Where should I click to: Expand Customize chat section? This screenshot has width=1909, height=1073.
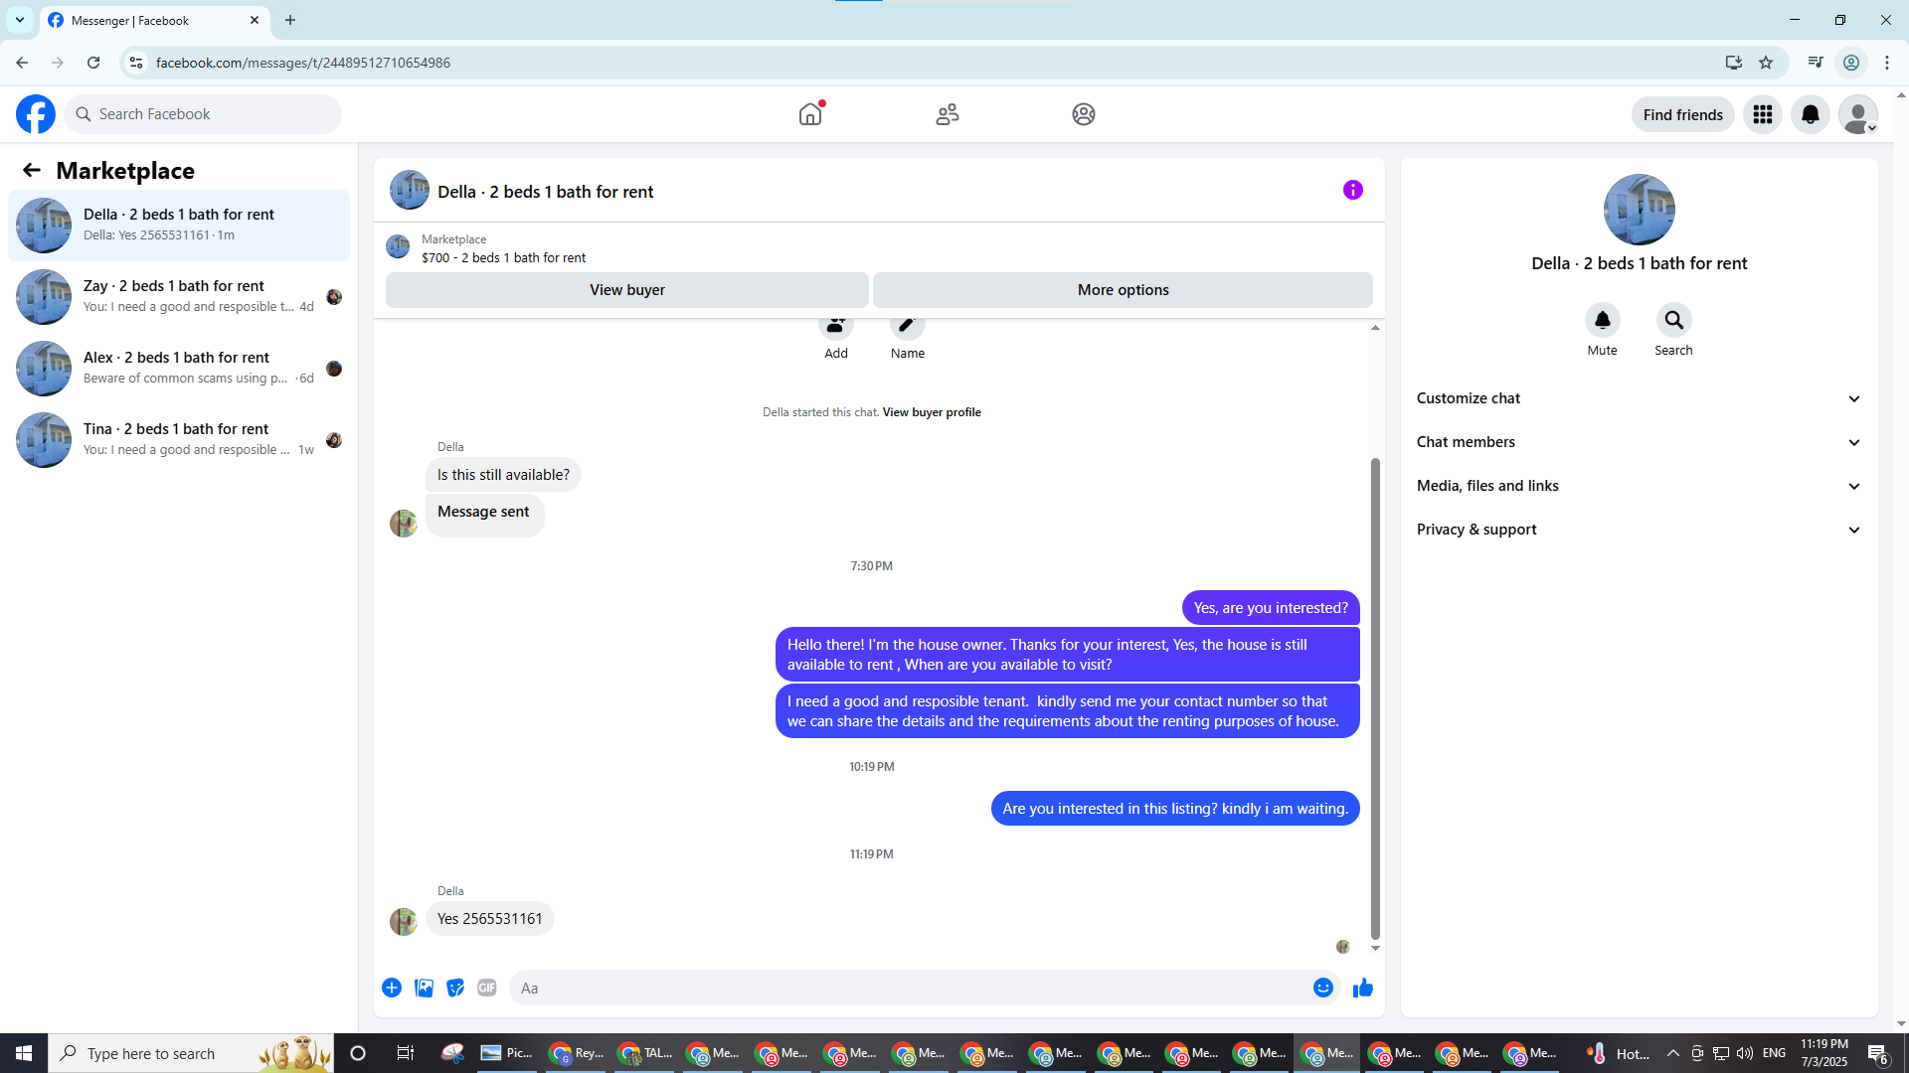coord(1638,398)
